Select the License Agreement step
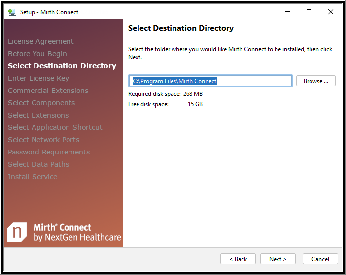346x275 pixels. [x=41, y=41]
